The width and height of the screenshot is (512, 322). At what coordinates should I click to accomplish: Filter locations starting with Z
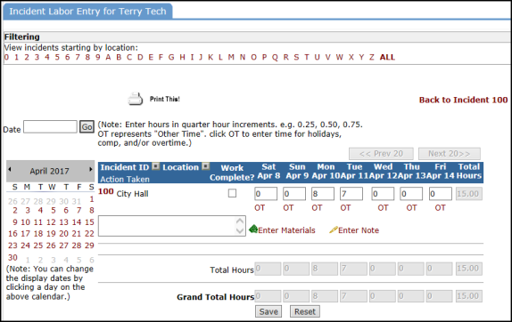(x=372, y=57)
